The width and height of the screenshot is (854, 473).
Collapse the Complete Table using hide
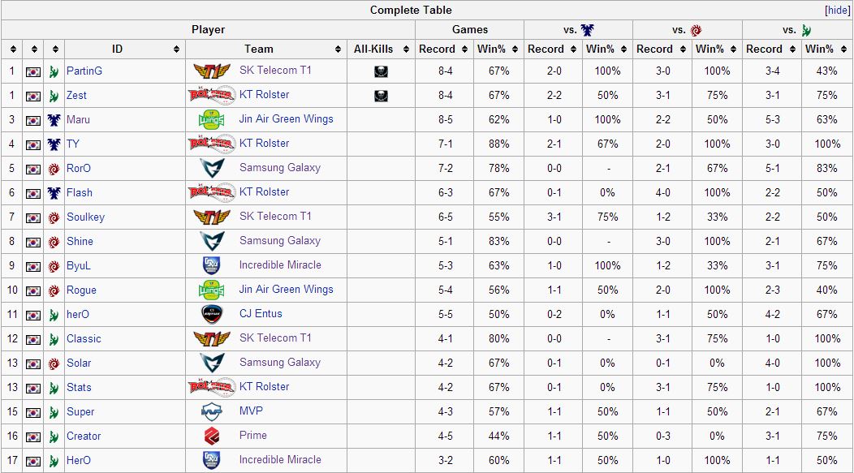tap(837, 10)
